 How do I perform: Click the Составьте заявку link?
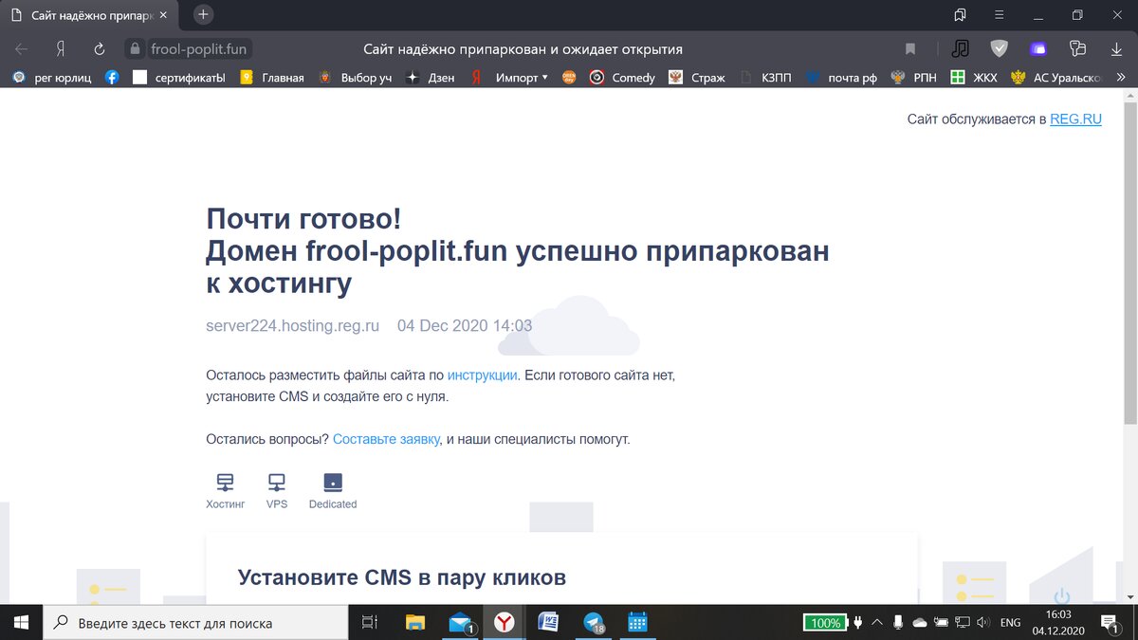[x=386, y=439]
